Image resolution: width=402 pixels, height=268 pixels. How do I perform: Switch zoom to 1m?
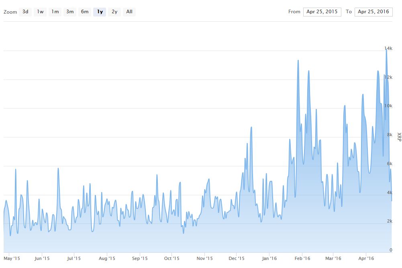coord(55,12)
